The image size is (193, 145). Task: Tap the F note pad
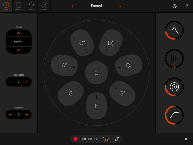coord(96,106)
